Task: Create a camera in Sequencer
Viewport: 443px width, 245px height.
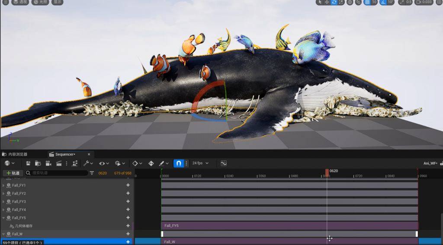Action: pyautogui.click(x=48, y=163)
